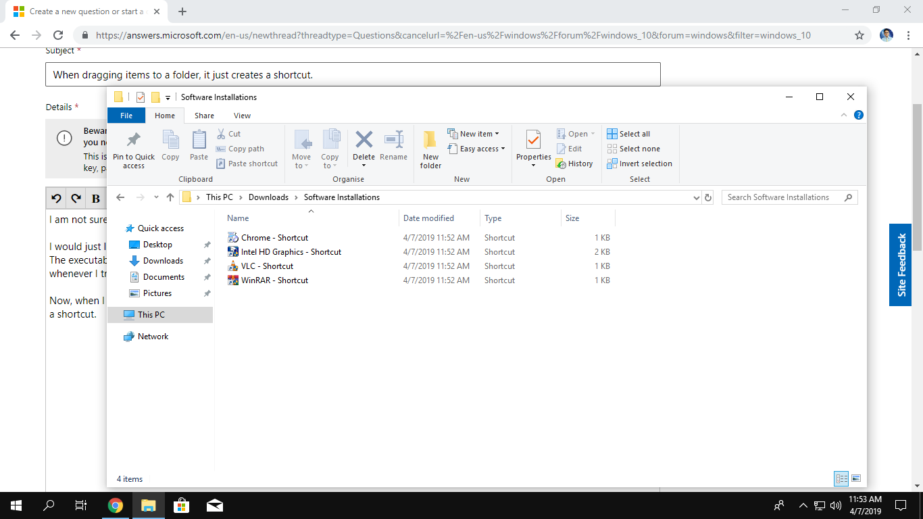The width and height of the screenshot is (923, 519).
Task: Click the Explorer Quick Access Toolbar Properties icon
Action: pyautogui.click(x=141, y=97)
